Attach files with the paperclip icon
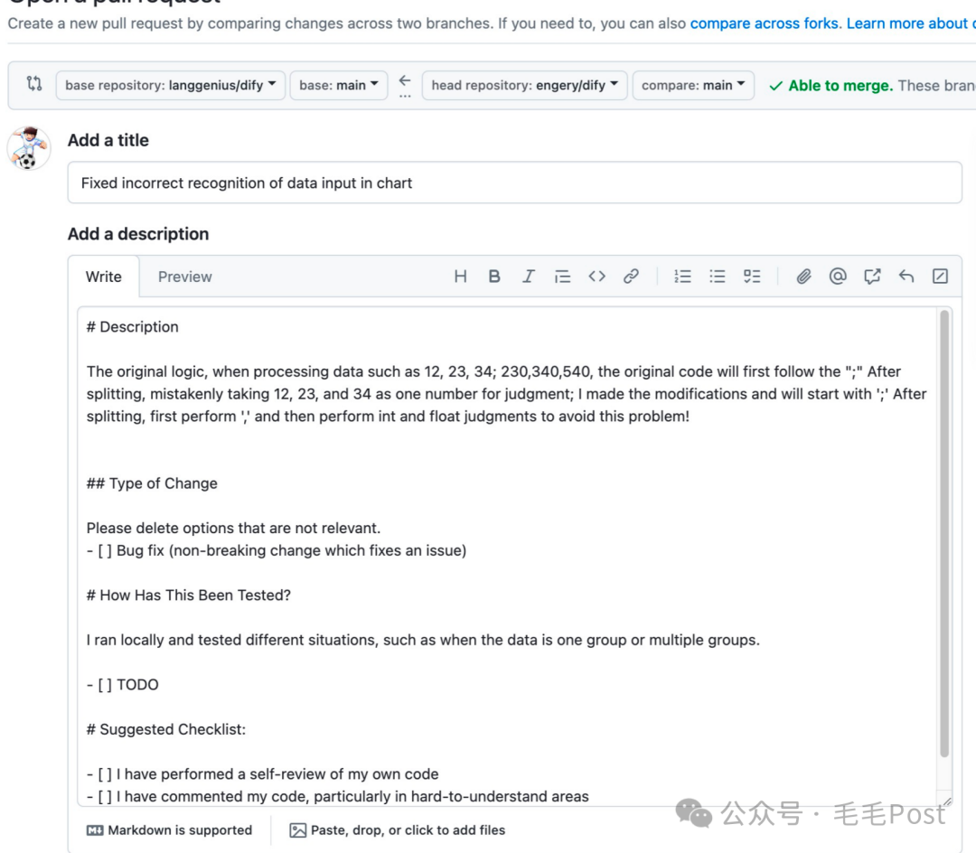976x853 pixels. tap(803, 277)
